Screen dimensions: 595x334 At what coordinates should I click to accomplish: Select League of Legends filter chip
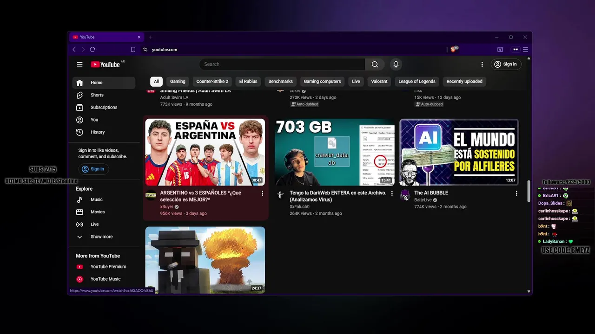tap(417, 82)
